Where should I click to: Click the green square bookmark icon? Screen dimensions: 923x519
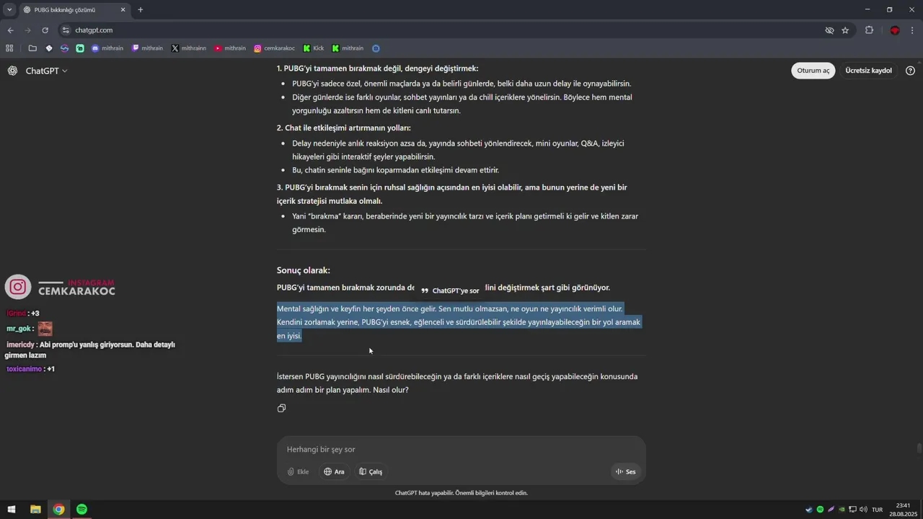point(80,48)
